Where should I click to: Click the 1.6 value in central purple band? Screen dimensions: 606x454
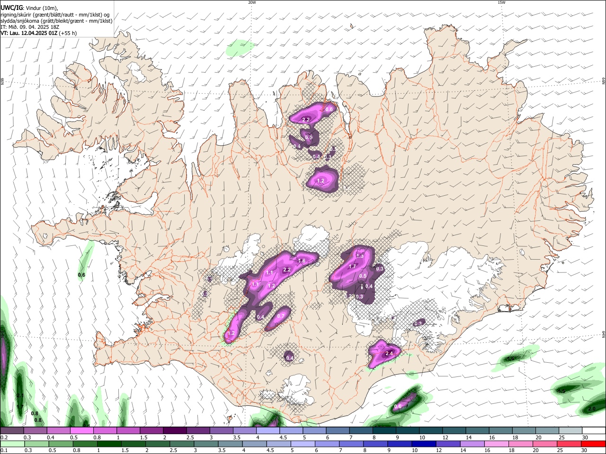302,261
